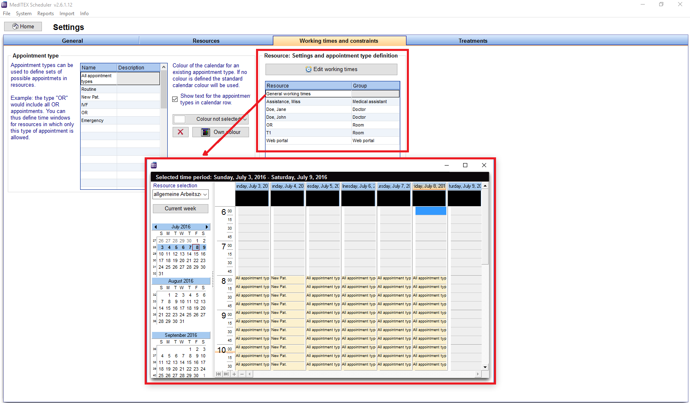Screen dimensions: 690x403
Task: Open the System menu
Action: [x=23, y=14]
